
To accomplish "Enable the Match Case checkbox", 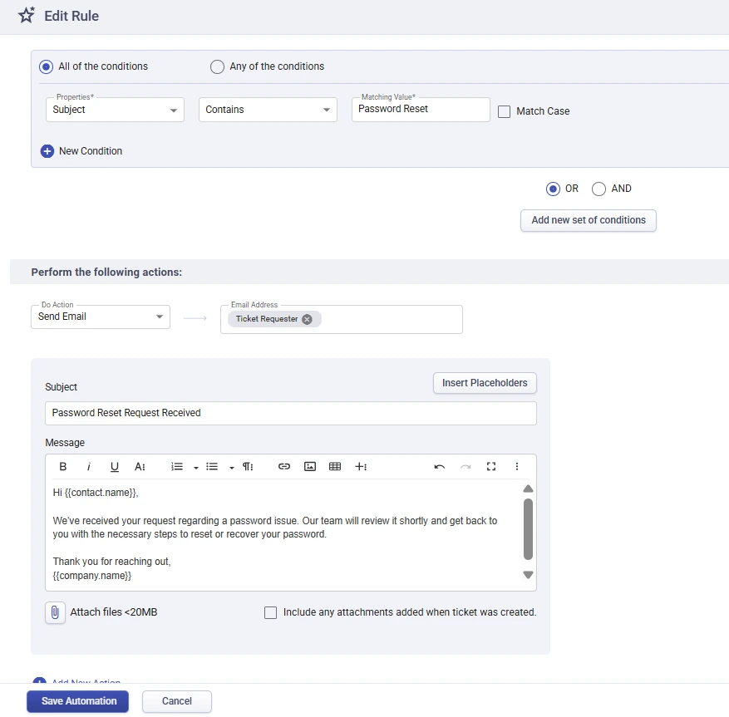I will [x=503, y=111].
